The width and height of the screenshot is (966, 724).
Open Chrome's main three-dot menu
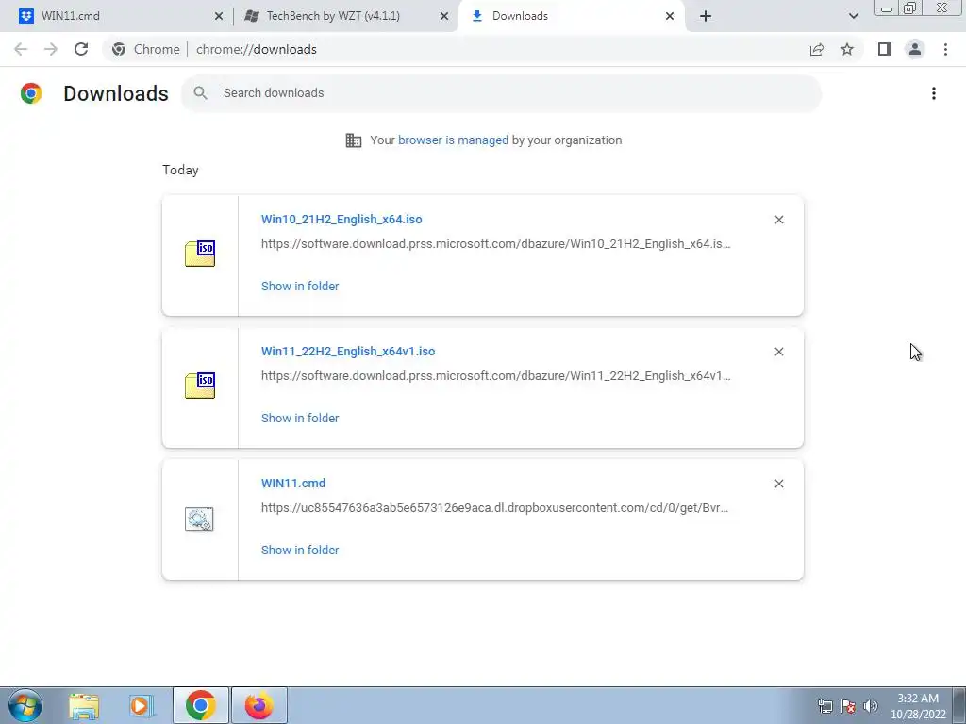click(x=945, y=49)
